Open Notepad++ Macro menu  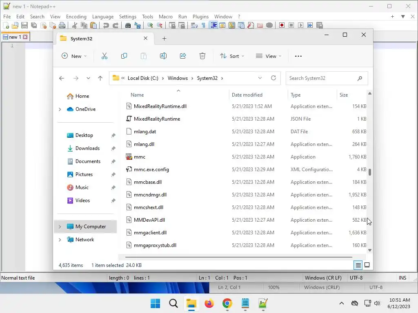click(166, 16)
